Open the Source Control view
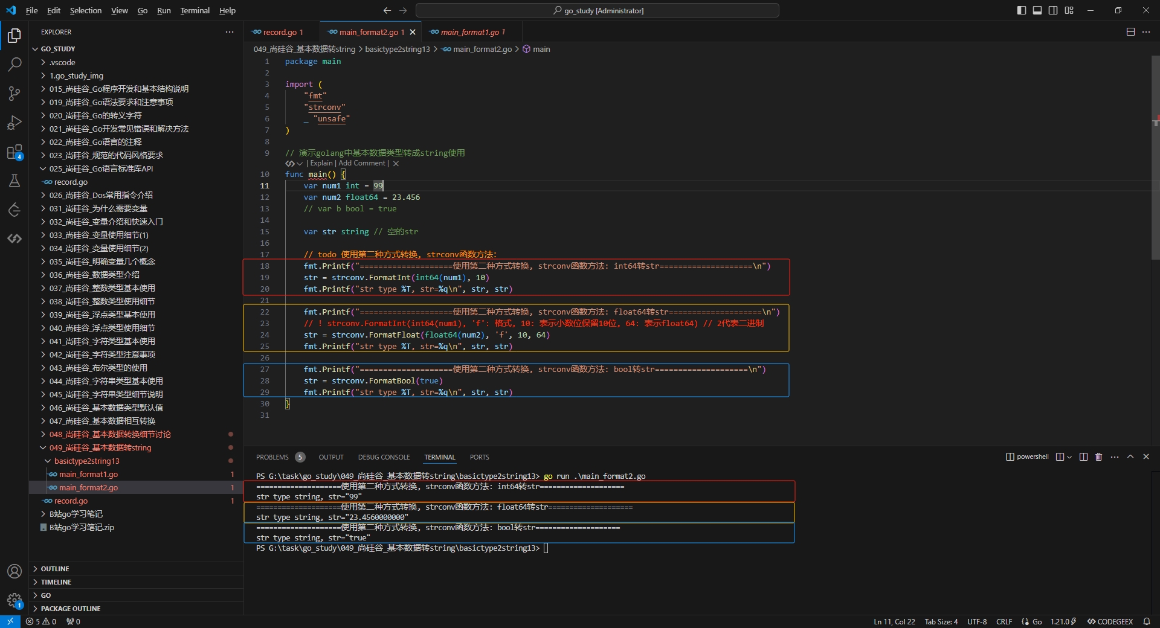Image resolution: width=1160 pixels, height=628 pixels. [14, 94]
